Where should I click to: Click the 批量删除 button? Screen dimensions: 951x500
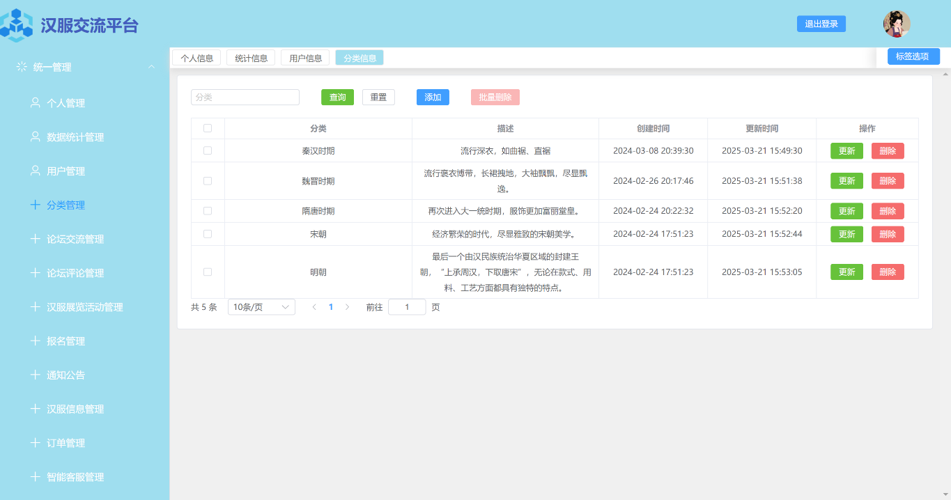[495, 97]
